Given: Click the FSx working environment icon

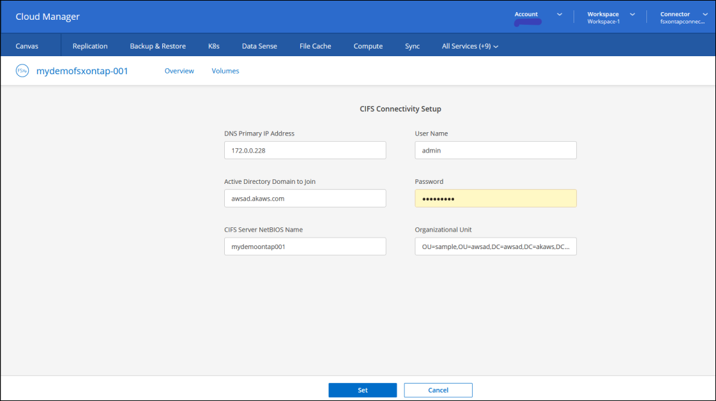Looking at the screenshot, I should [x=22, y=70].
